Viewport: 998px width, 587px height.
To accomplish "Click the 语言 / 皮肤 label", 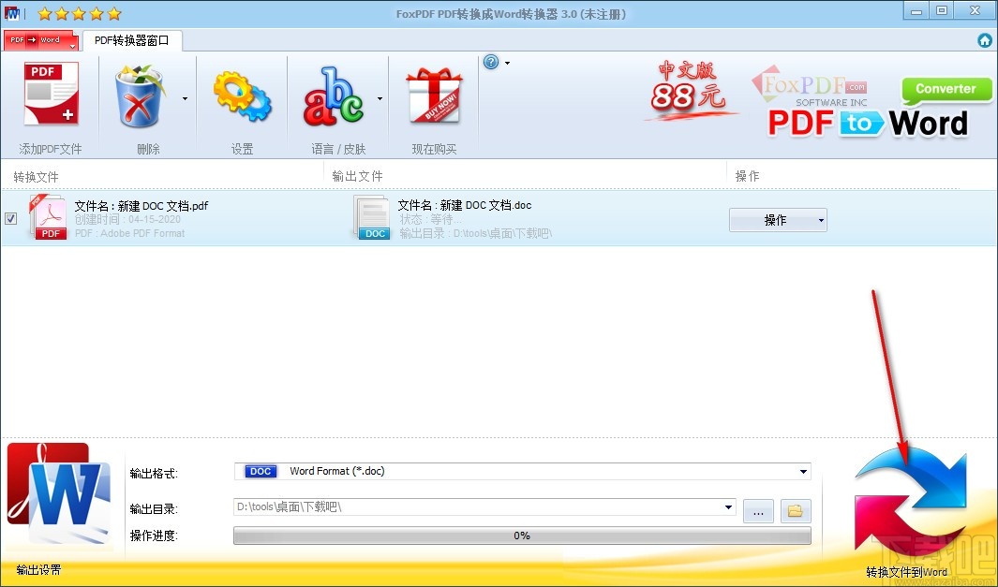I will click(x=338, y=149).
